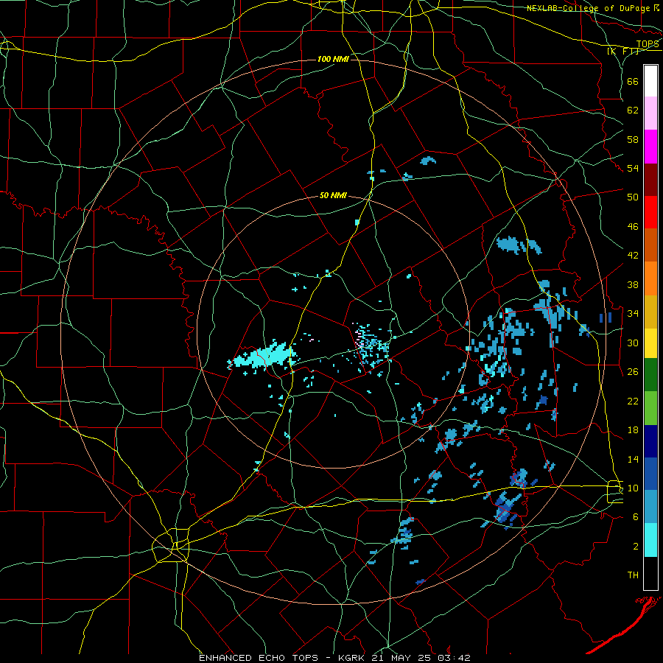Click the legend value "26"

633,372
